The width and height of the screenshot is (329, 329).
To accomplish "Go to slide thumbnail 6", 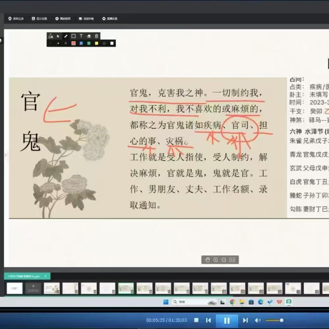I will coord(144,288).
